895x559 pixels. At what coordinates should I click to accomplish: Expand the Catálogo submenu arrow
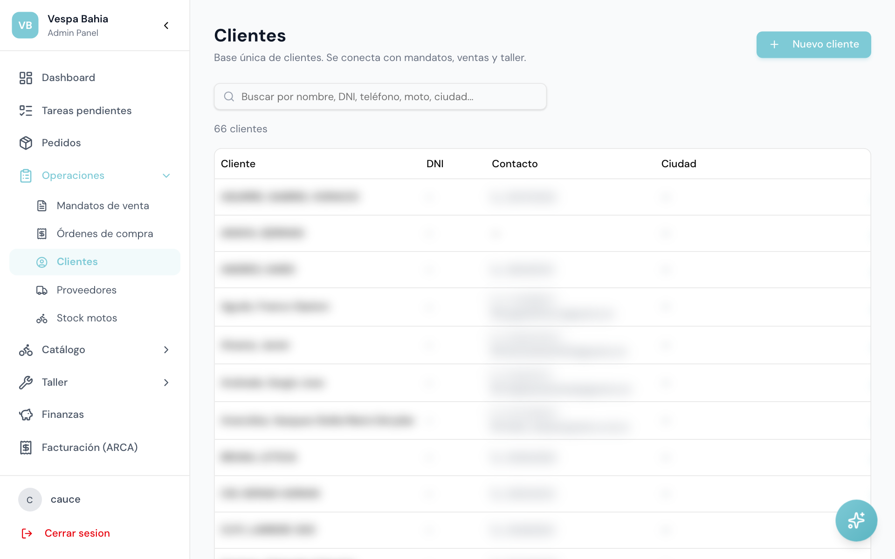click(166, 350)
